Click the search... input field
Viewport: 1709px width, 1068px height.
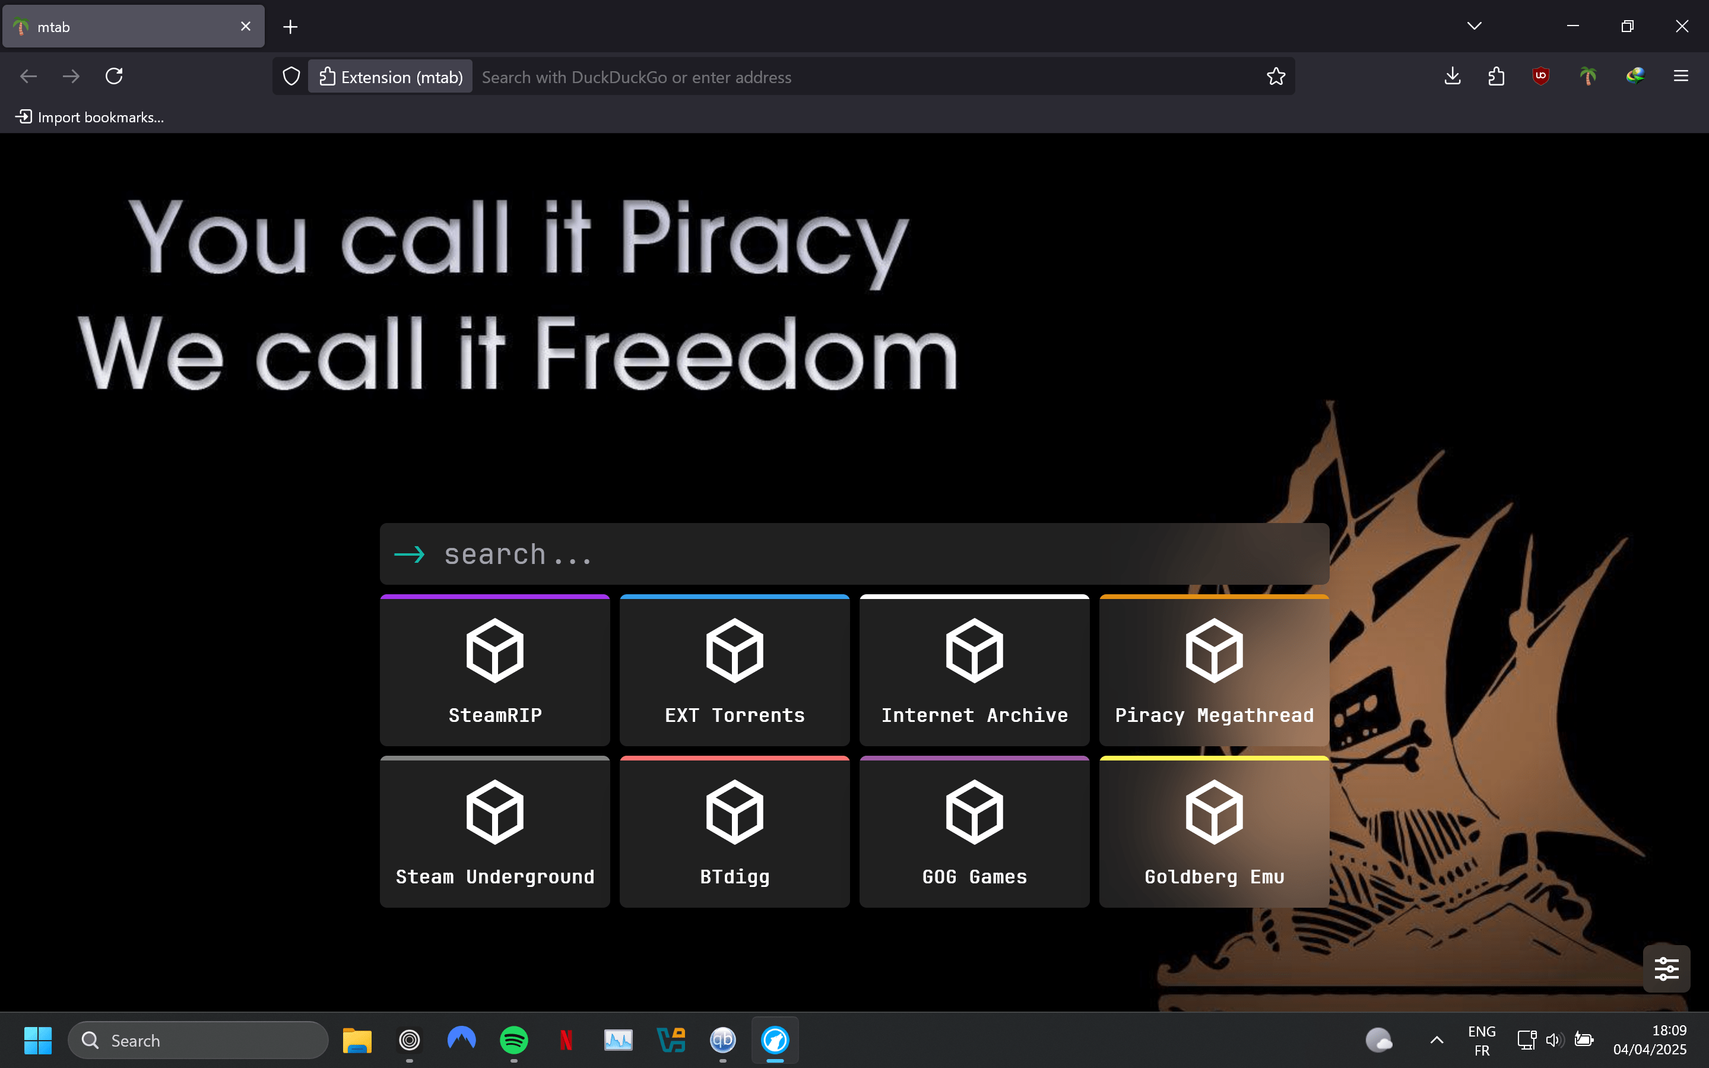click(x=777, y=554)
